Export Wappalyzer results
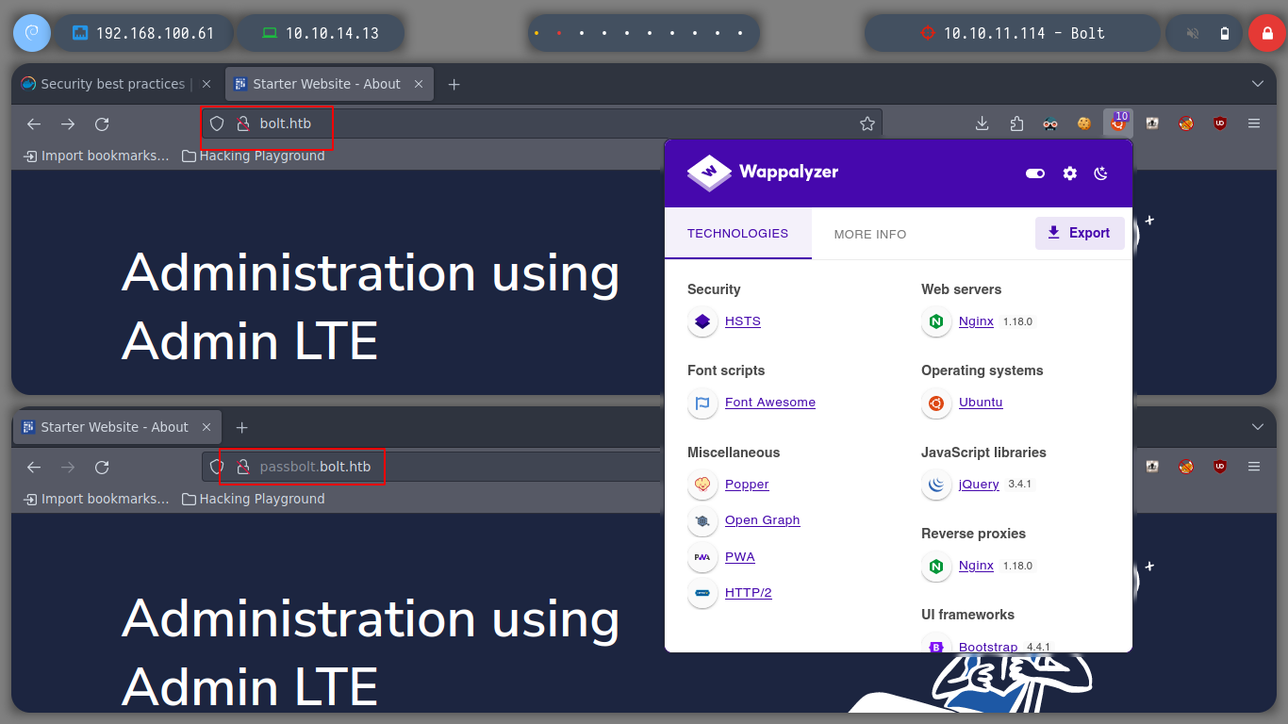The height and width of the screenshot is (724, 1288). coord(1080,233)
